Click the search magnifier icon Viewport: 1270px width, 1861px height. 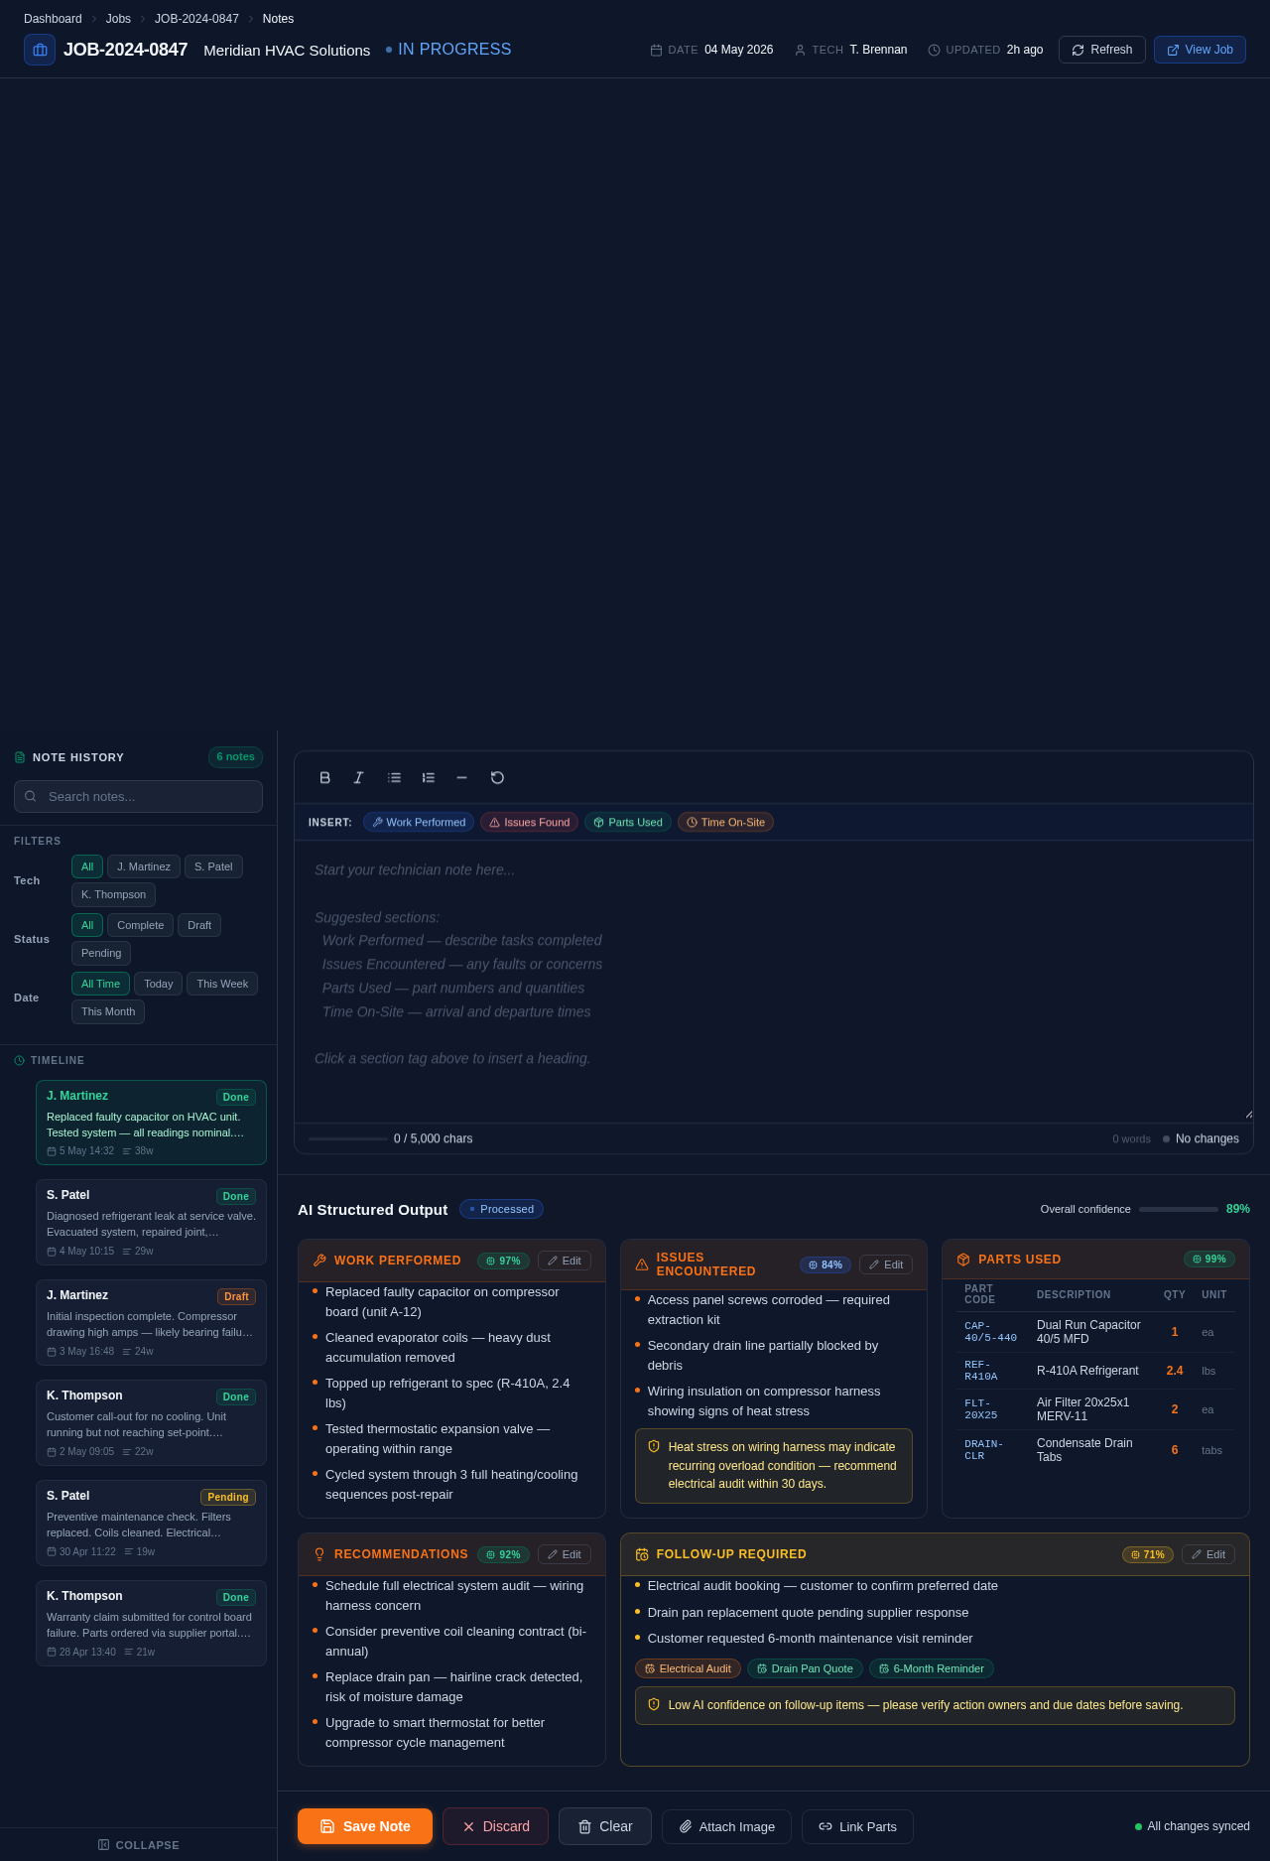click(31, 796)
